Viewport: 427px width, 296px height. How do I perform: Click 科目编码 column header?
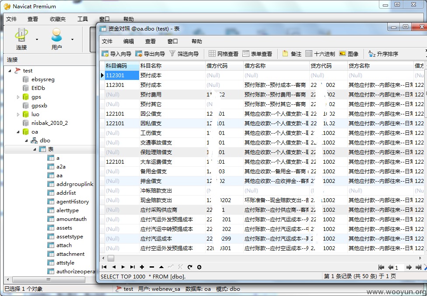[122, 66]
